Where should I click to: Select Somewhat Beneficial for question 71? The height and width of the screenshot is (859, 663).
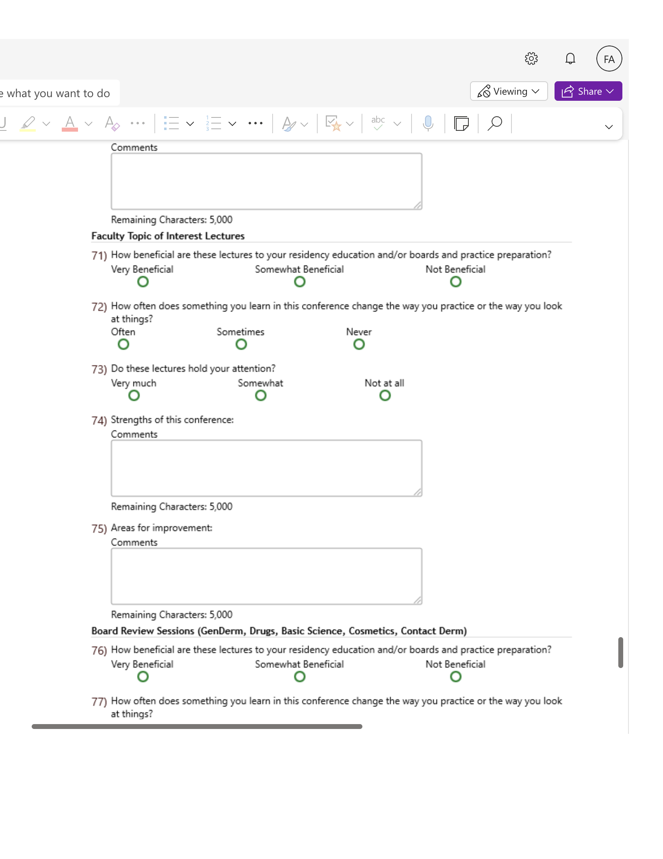pyautogui.click(x=299, y=281)
